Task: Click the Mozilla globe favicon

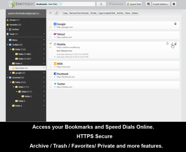Action: 55,44
